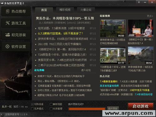Image resolution: width=156 pixels, height=117 pixels.
Task: Open the yellow 0.7.5更新内容简表 news item
Action: [61, 34]
